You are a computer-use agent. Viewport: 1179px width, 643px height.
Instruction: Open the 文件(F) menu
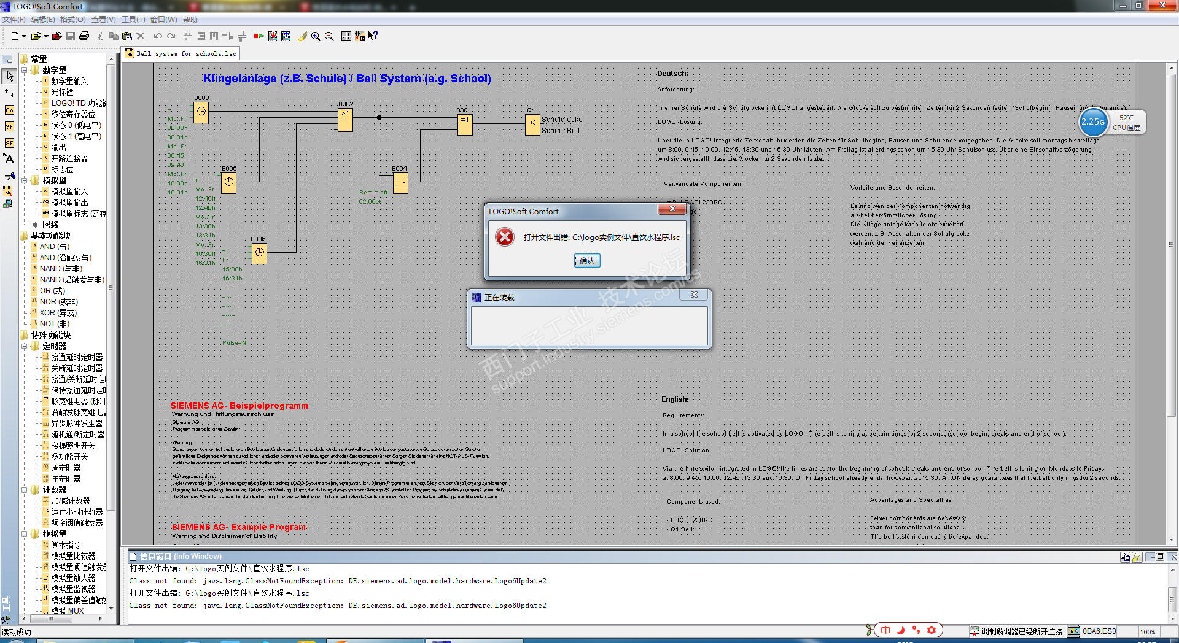click(x=14, y=20)
